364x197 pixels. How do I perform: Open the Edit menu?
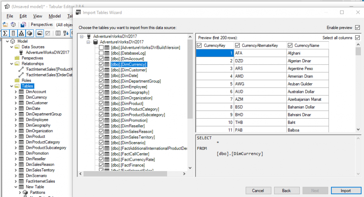(x=23, y=16)
